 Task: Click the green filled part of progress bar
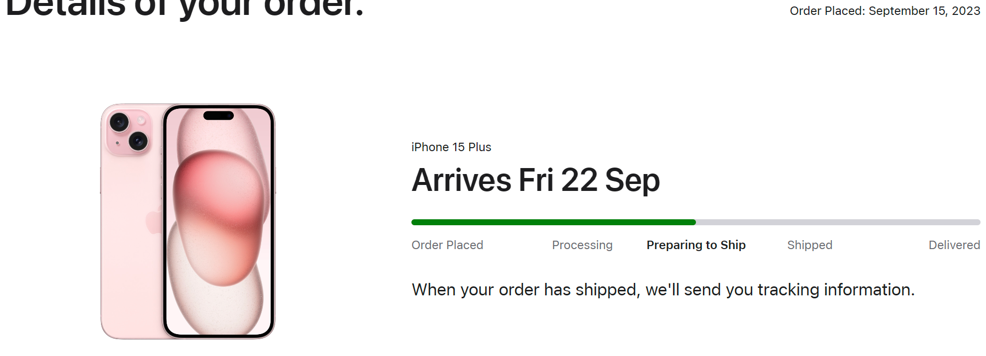553,222
